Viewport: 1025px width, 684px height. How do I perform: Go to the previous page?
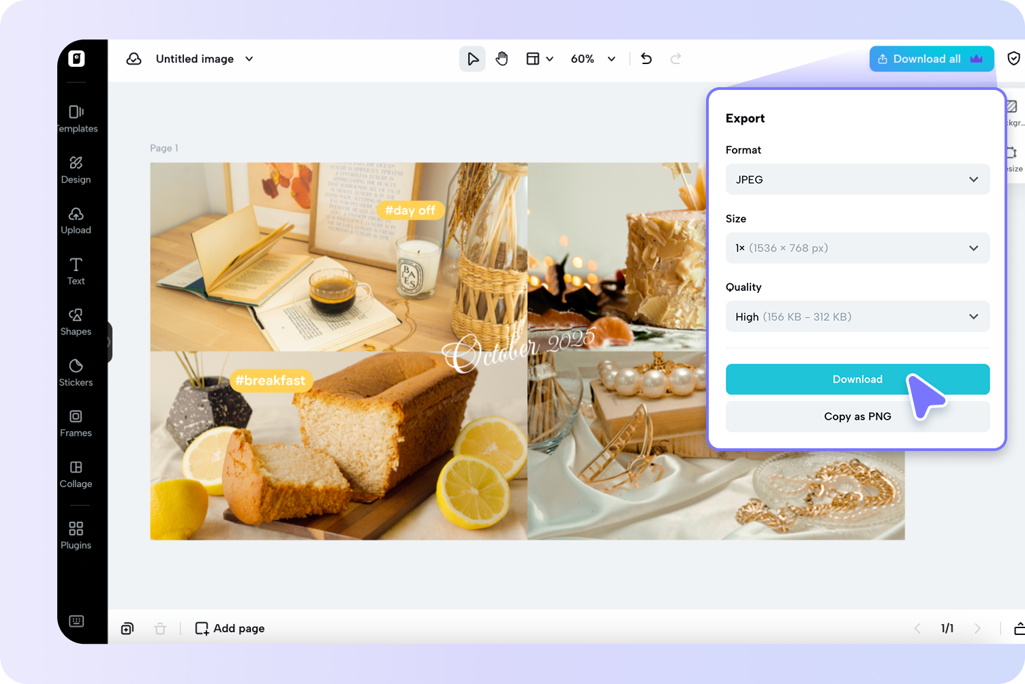coord(917,629)
